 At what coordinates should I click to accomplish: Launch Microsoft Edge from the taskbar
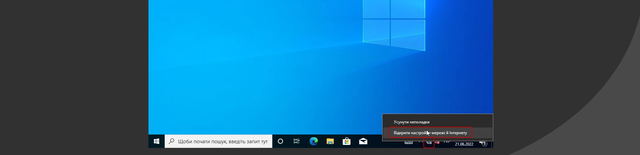[x=313, y=142]
